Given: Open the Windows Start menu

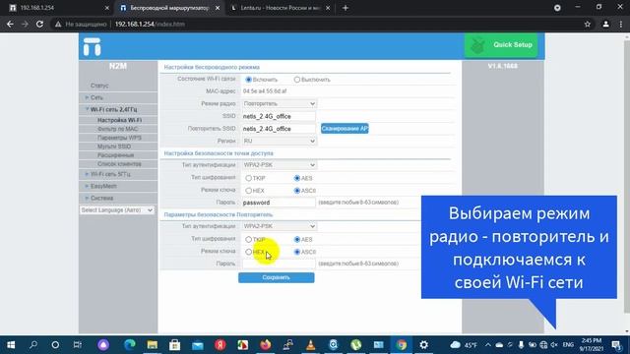Looking at the screenshot, I should [11, 345].
